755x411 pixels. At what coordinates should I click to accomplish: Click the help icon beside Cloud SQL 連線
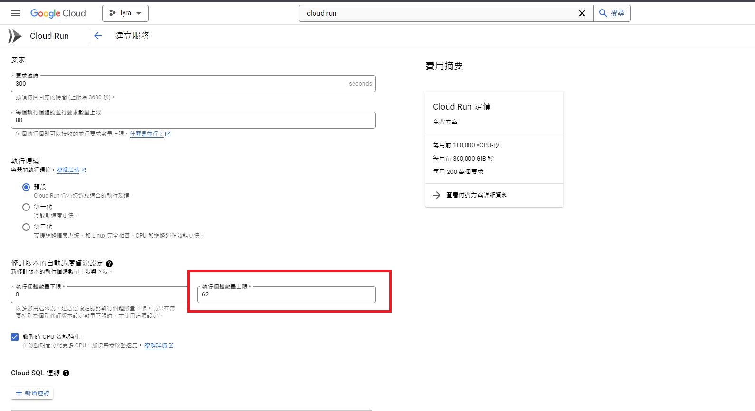pos(66,373)
